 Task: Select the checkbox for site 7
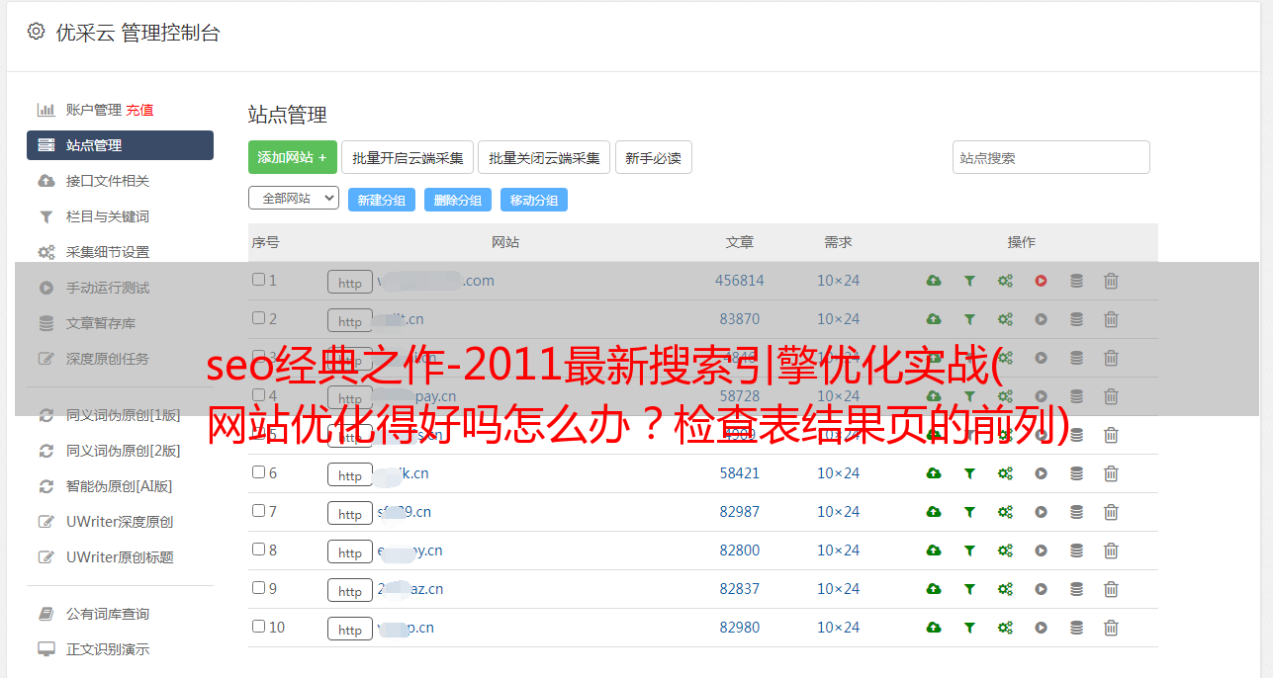(258, 511)
